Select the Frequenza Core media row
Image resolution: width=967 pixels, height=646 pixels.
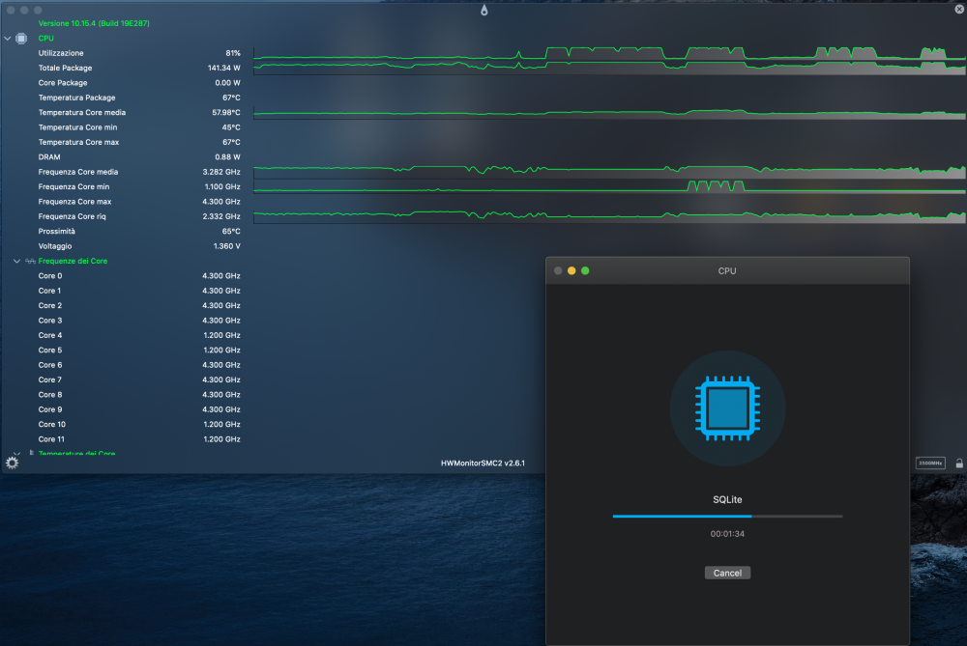coord(138,172)
